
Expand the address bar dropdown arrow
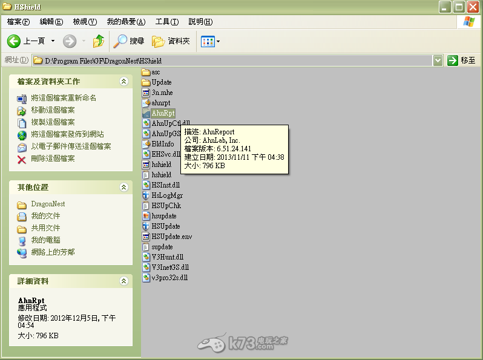pos(438,61)
